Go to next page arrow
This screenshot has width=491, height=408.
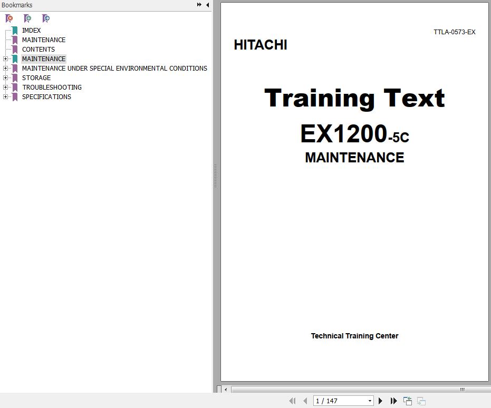380,401
